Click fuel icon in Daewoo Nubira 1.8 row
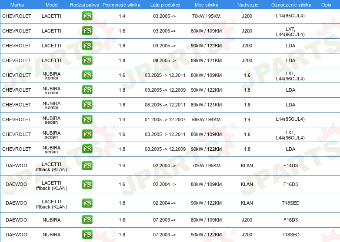Image resolution: width=340 pixels, height=242 pixels. [87, 235]
